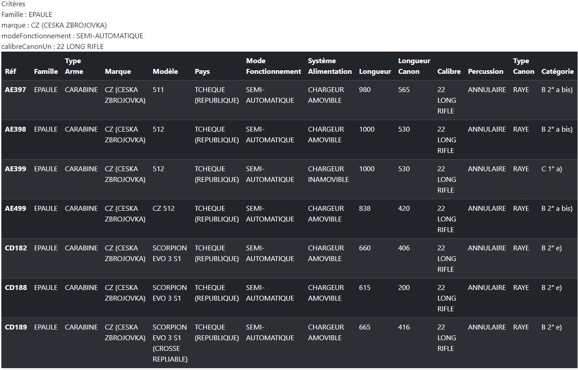Select reference CD182
Screen dimensions: 578x370
16,248
